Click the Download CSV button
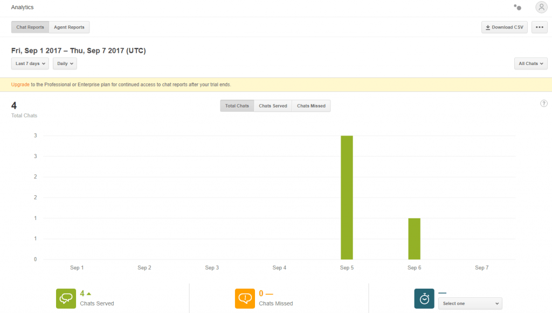The height and width of the screenshot is (313, 552). click(x=505, y=27)
